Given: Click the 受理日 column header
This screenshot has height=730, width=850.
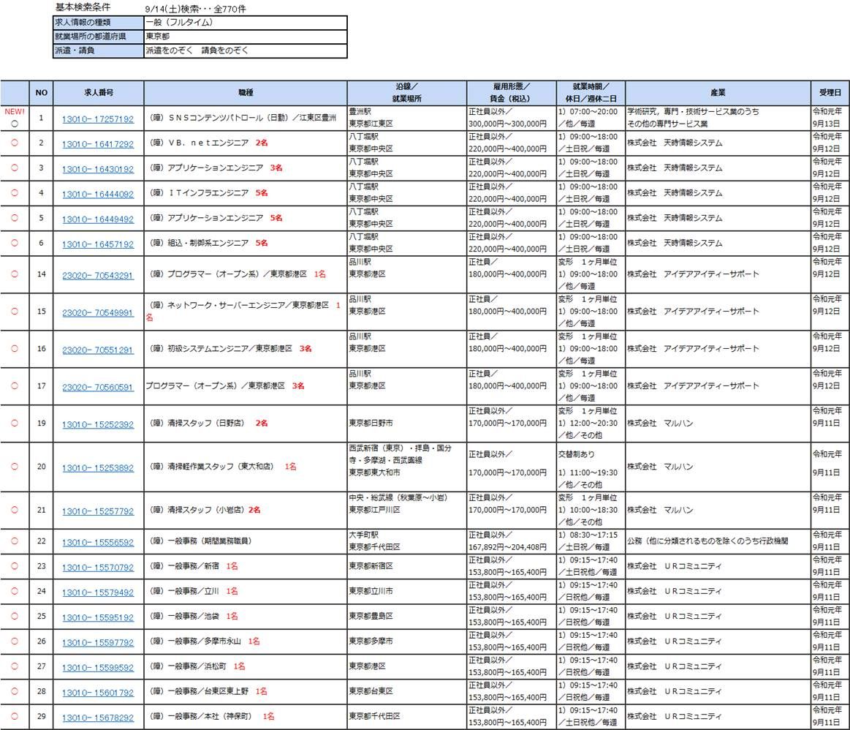Looking at the screenshot, I should point(830,93).
